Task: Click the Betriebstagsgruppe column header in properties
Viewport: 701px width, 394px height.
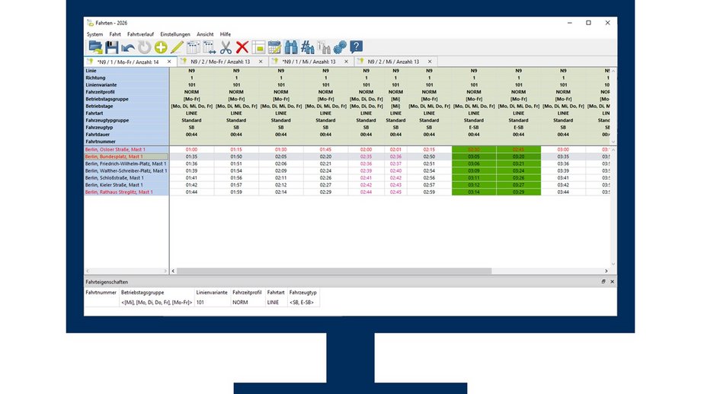Action: [x=145, y=292]
